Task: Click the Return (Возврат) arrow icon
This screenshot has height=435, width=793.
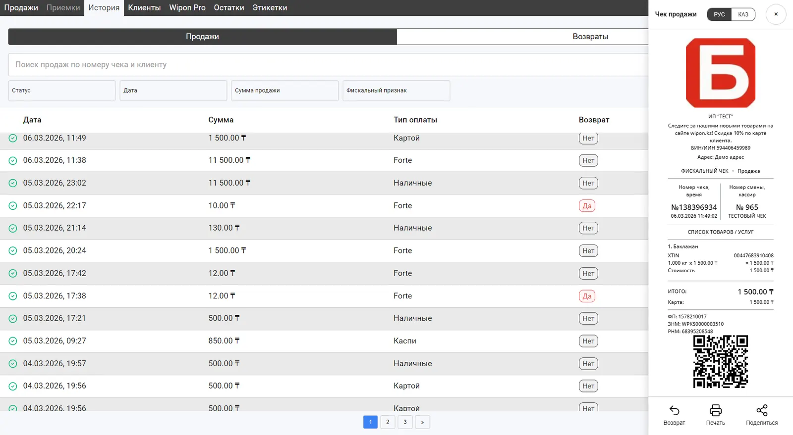Action: [x=674, y=410]
